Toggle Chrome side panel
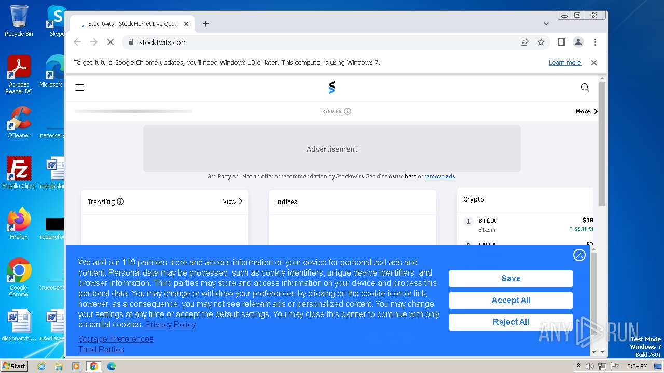The image size is (664, 373). [561, 42]
